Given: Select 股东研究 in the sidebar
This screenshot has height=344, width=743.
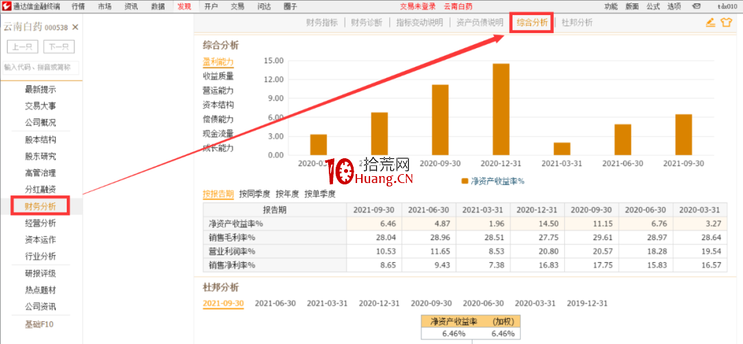Looking at the screenshot, I should pyautogui.click(x=41, y=156).
